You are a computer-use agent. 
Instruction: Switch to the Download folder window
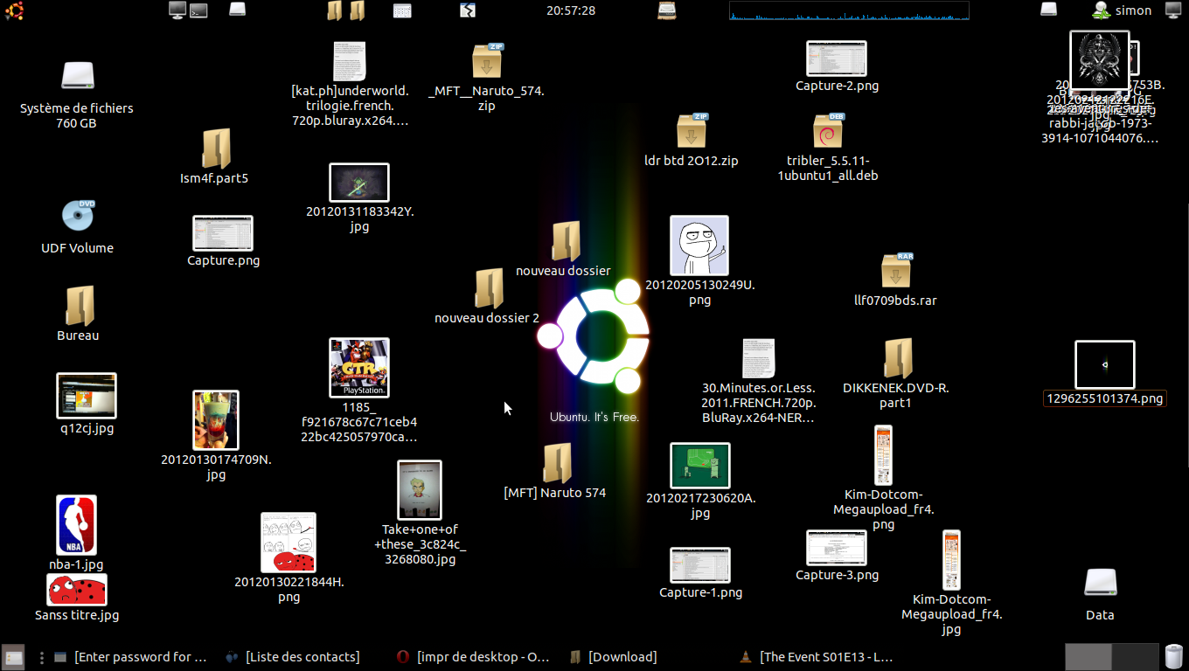pyautogui.click(x=613, y=657)
